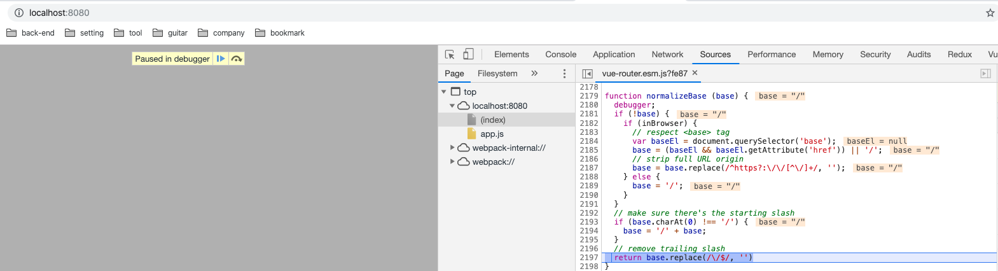The image size is (998, 271).
Task: Open the back-end bookmark folder
Action: pos(31,33)
